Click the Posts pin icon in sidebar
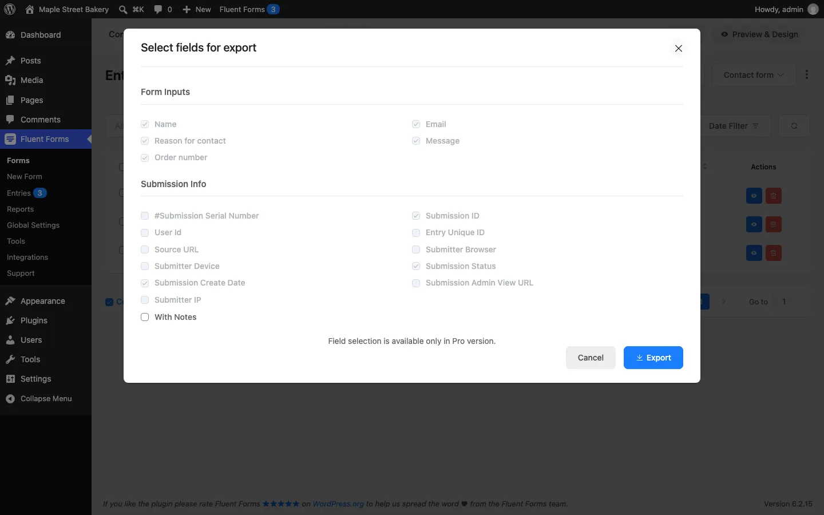 [x=10, y=61]
